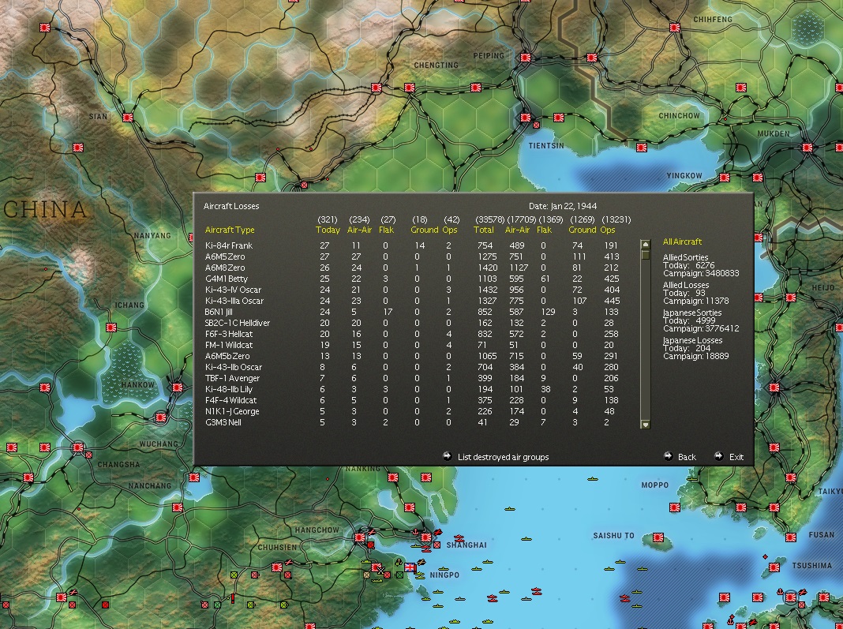This screenshot has width=843, height=629.
Task: Select the Ki-43-IV Oscar row
Action: (x=412, y=290)
